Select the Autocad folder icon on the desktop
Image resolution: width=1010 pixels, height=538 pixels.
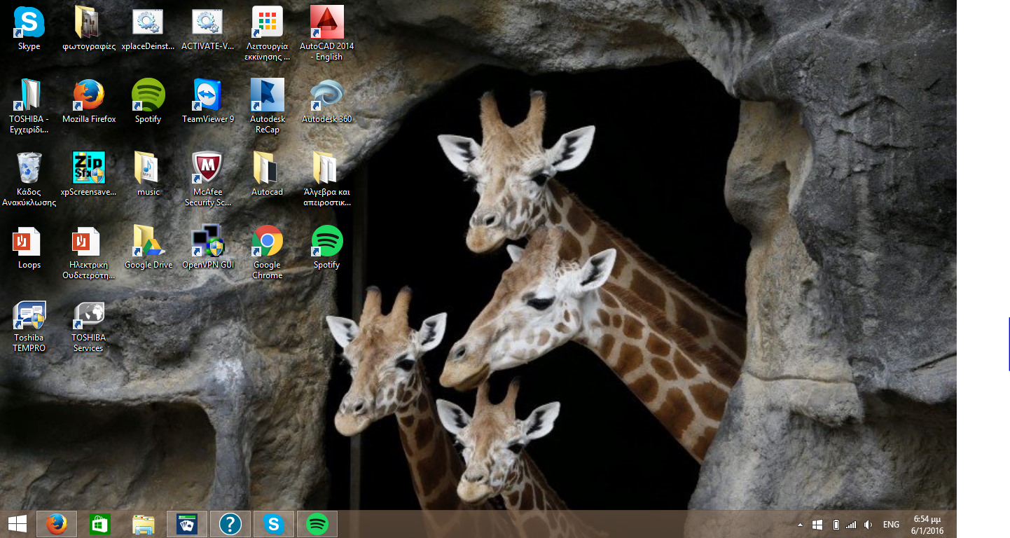tap(268, 175)
